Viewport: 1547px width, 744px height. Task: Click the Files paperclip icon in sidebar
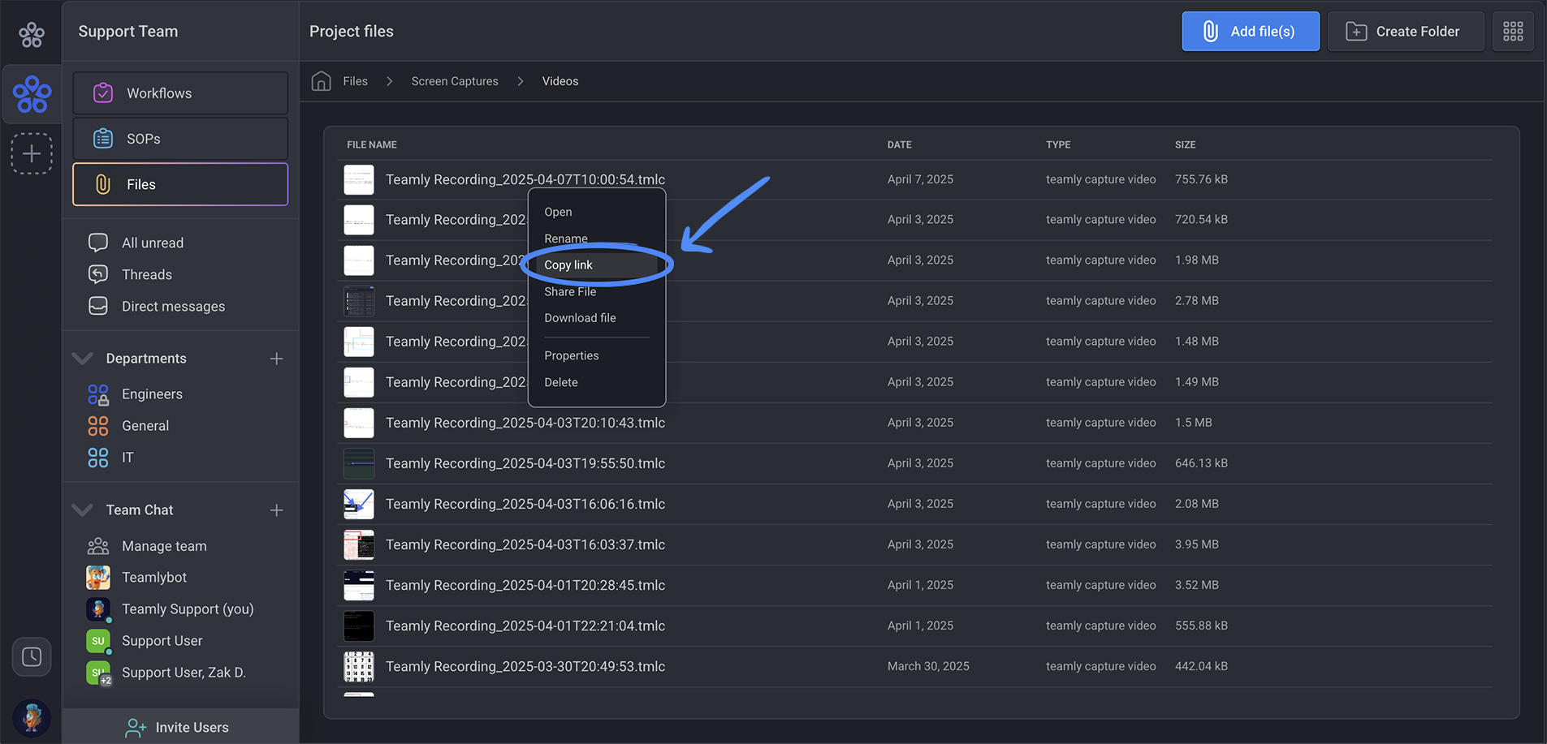103,184
